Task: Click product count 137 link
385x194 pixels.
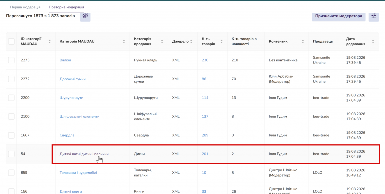Action: 205,116
